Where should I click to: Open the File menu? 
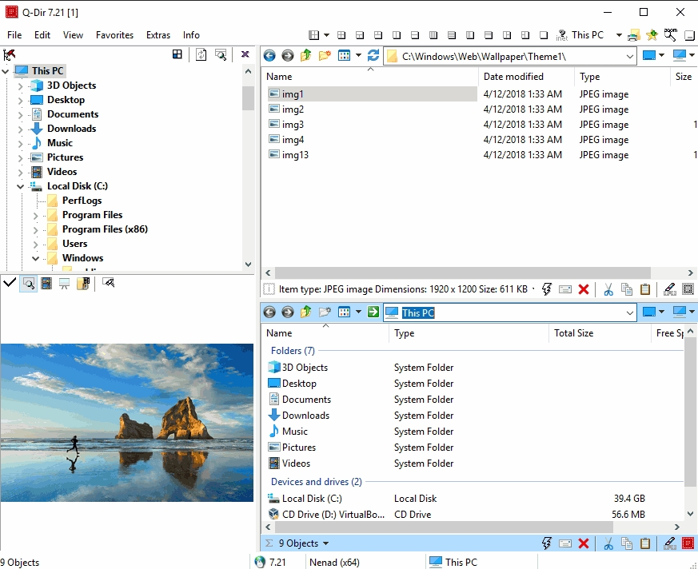click(14, 35)
